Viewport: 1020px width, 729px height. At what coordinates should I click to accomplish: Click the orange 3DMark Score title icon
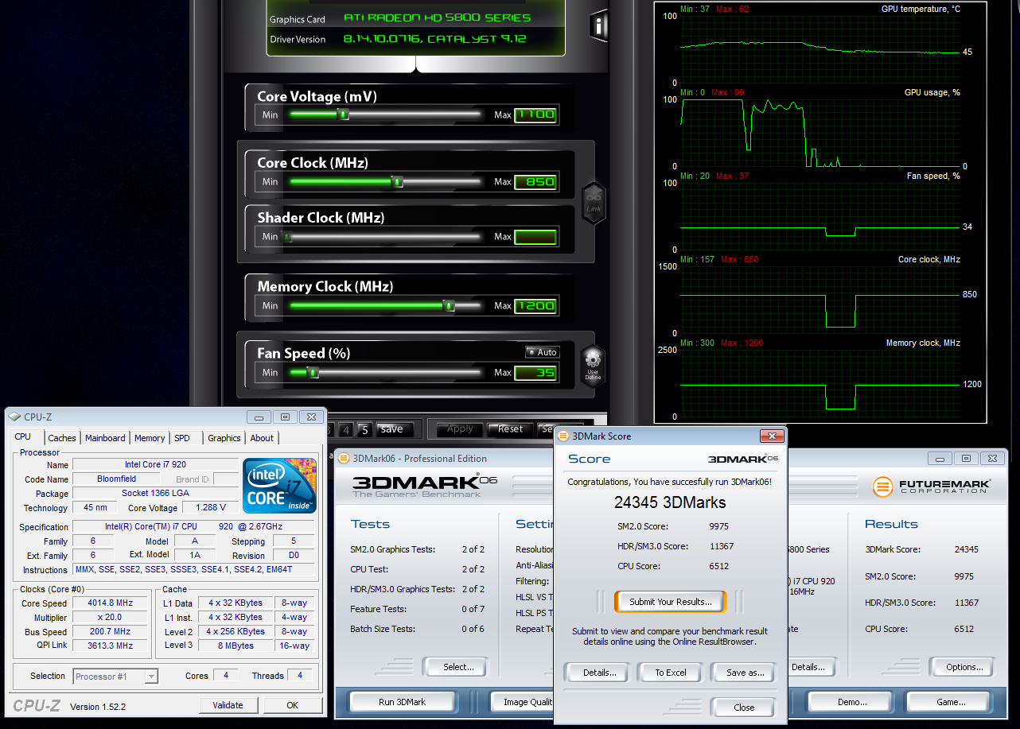[x=563, y=436]
